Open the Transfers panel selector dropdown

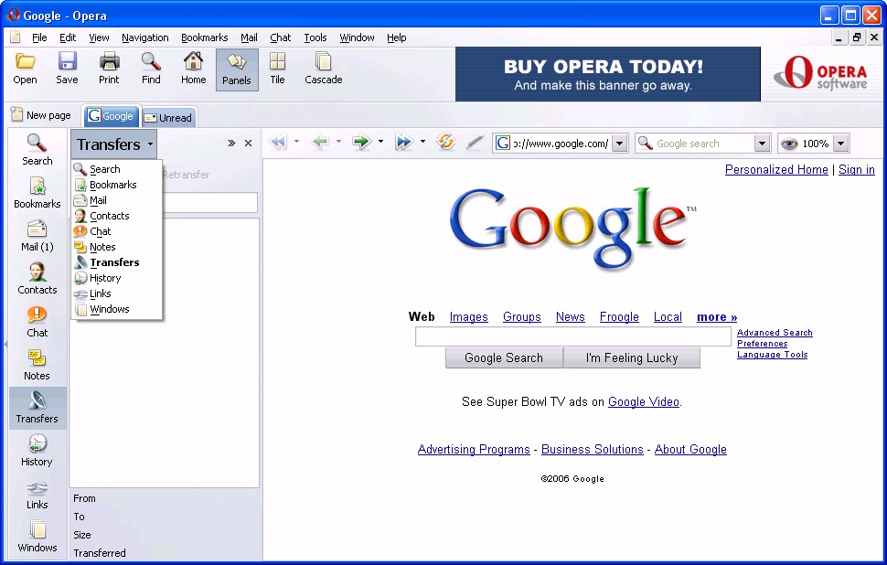click(x=113, y=144)
